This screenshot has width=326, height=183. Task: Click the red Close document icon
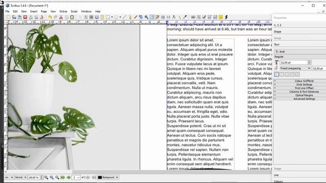25,17
